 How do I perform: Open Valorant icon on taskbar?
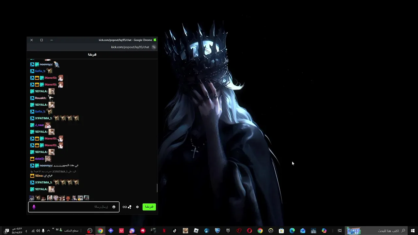[121, 231]
